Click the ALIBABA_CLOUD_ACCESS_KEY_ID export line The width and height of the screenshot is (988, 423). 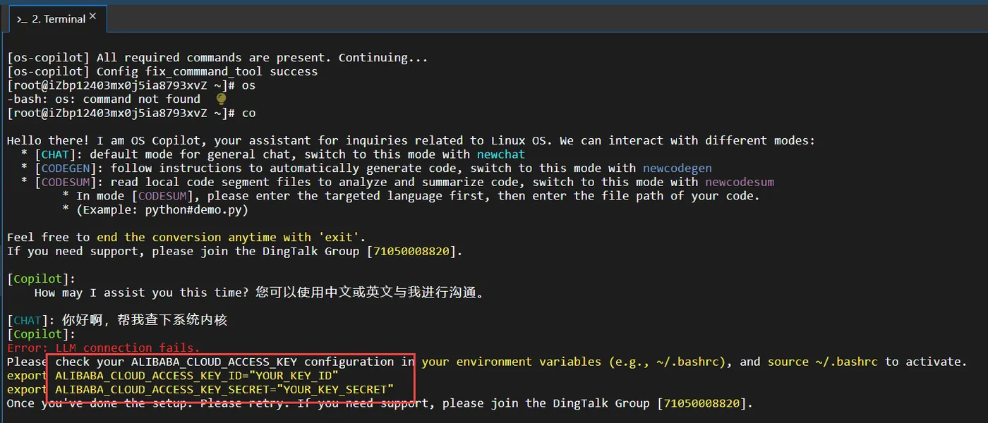point(196,376)
